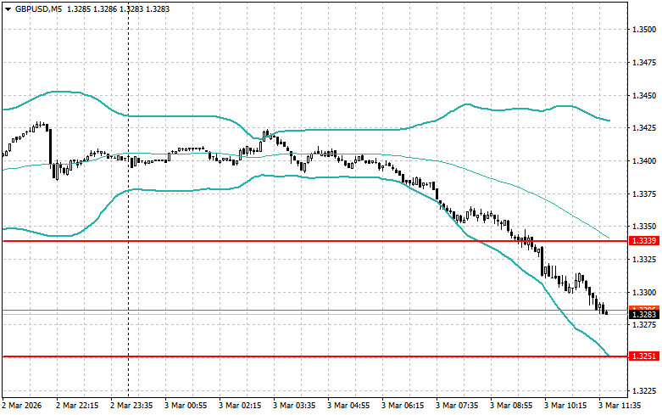Viewport: 662px width, 415px height.
Task: Click the 3 Mar 04:55 time label
Action: tap(348, 406)
